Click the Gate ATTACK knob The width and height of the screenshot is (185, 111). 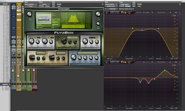click(85, 58)
